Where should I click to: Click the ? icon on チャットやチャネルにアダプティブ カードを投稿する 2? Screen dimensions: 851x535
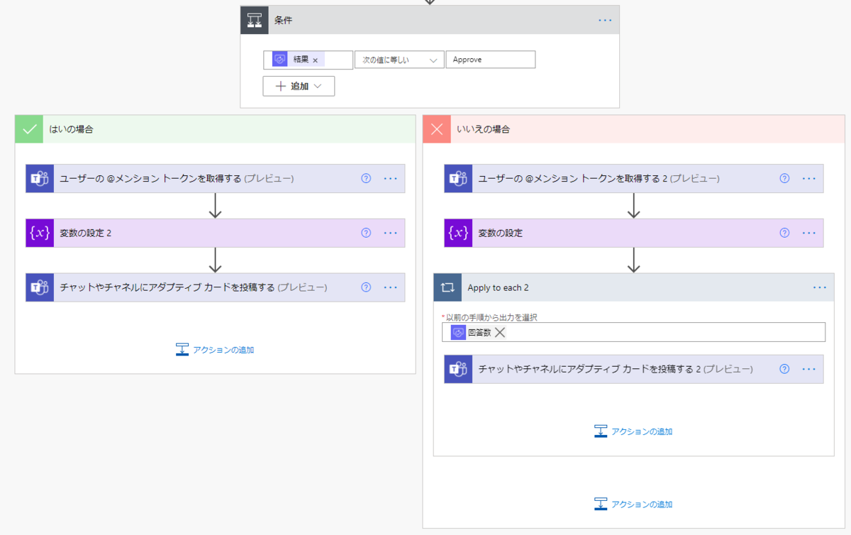[x=784, y=369]
